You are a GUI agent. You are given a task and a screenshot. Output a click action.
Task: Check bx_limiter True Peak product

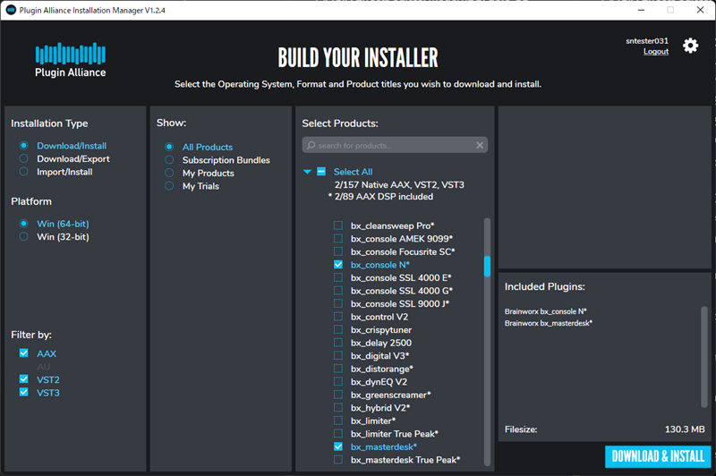338,434
